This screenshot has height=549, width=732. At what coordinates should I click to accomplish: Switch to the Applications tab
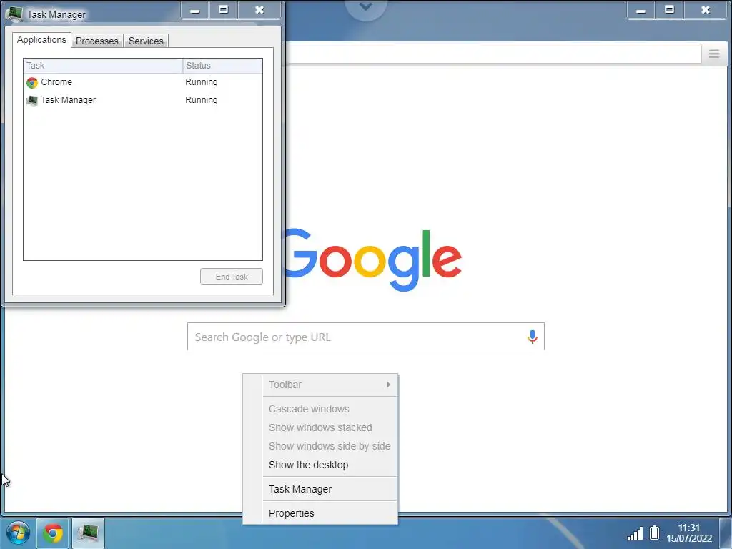41,40
